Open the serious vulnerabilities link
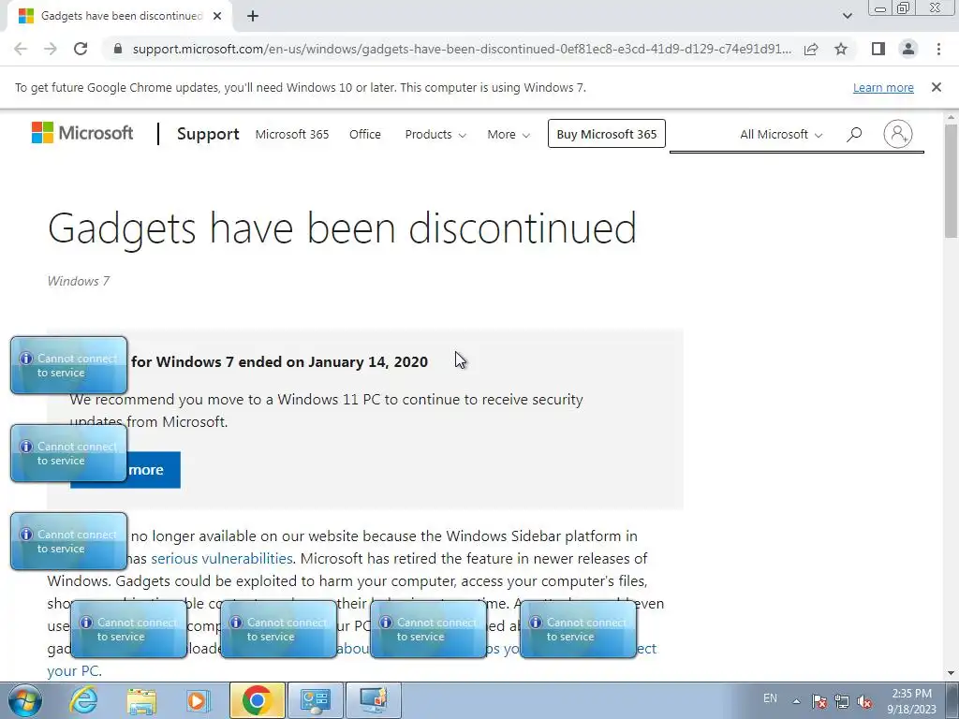This screenshot has height=719, width=959. coord(222,559)
